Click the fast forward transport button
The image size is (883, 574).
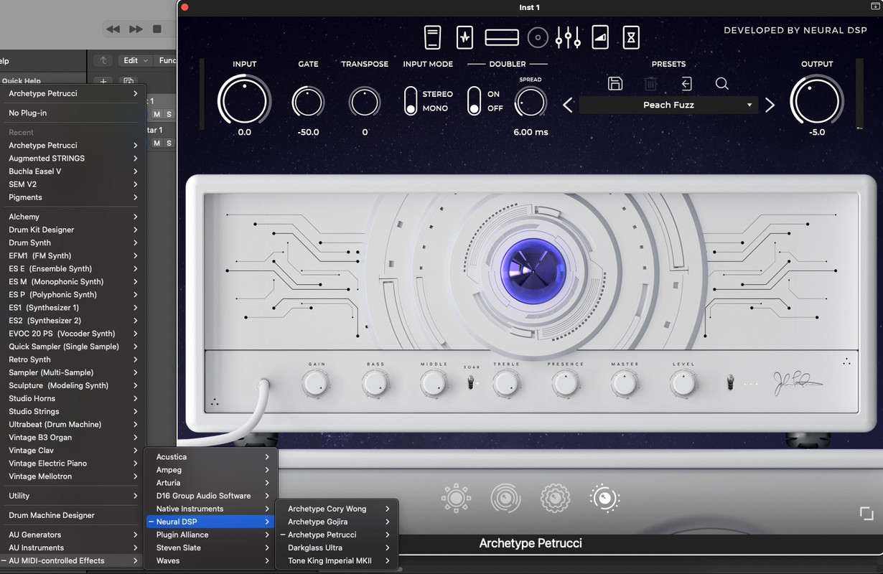tap(136, 29)
